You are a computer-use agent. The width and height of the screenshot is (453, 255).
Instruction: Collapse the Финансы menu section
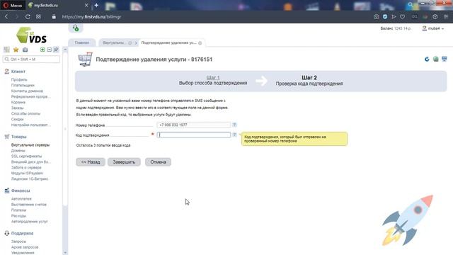coord(21,191)
